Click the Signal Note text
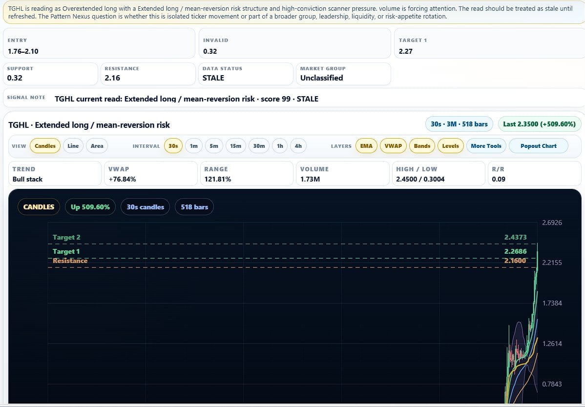 click(187, 99)
